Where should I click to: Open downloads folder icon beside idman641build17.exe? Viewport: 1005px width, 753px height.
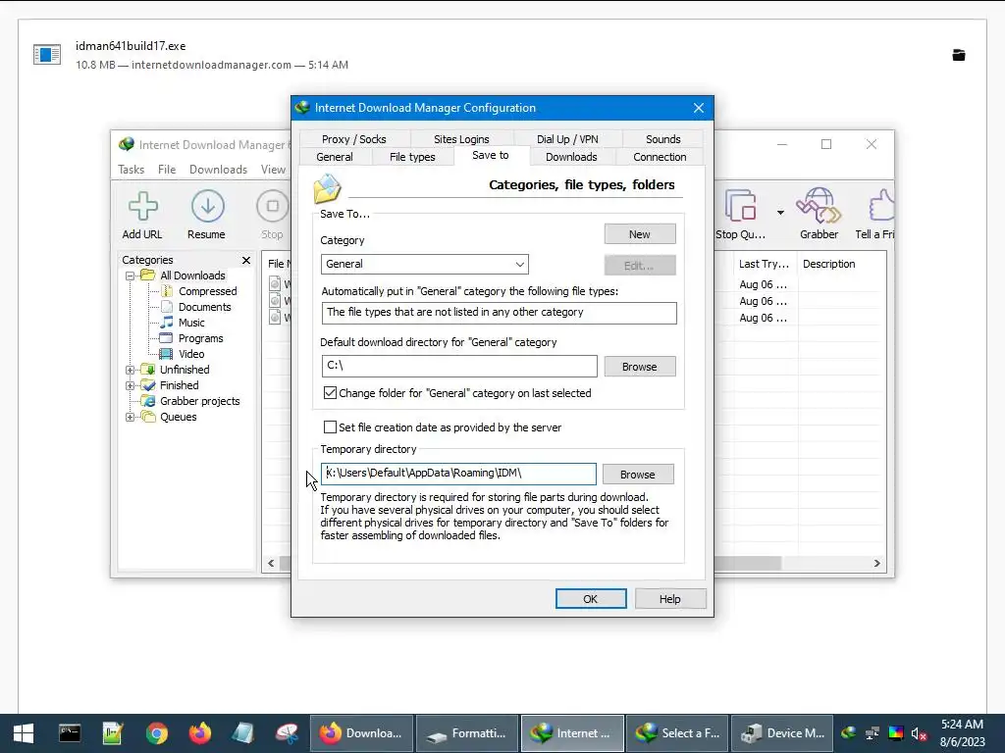[x=958, y=55]
